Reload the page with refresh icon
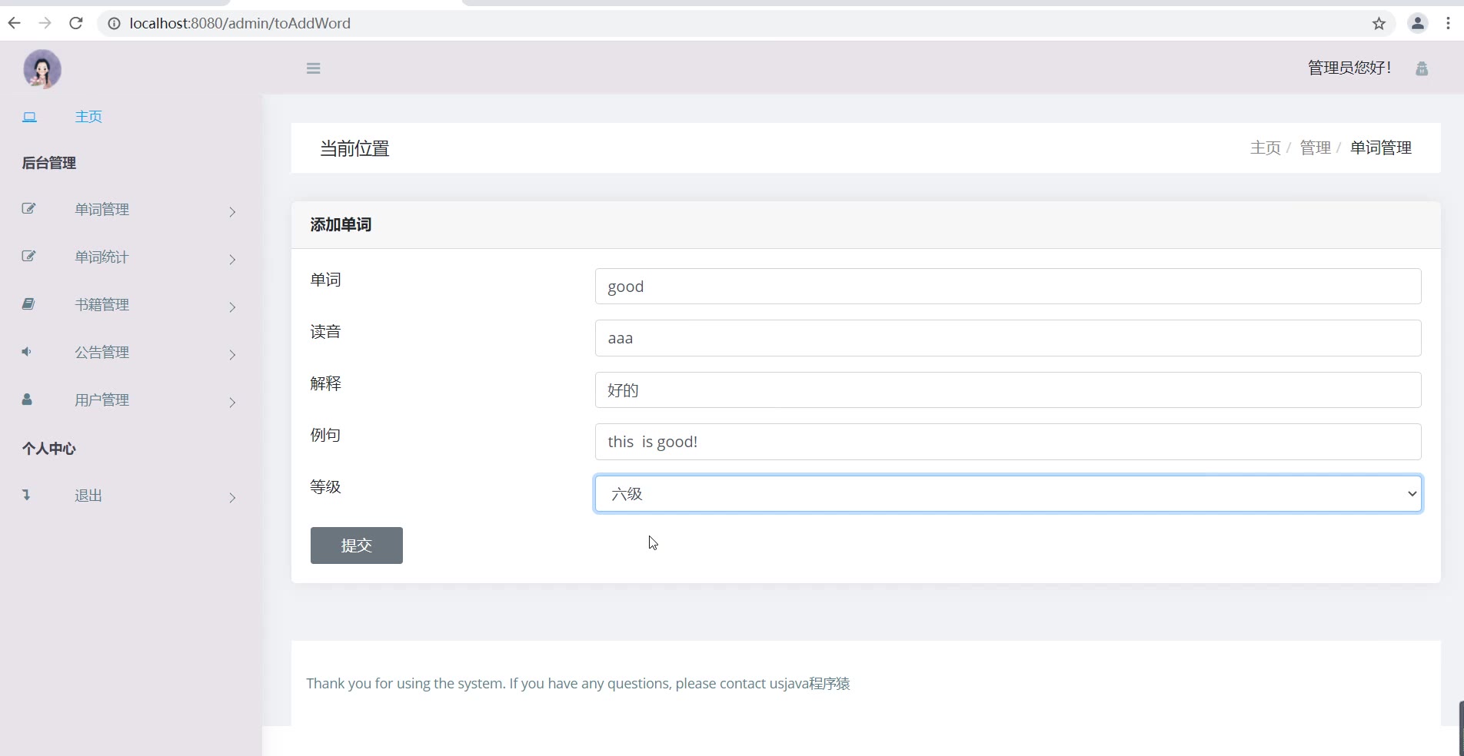The image size is (1464, 756). (x=75, y=23)
